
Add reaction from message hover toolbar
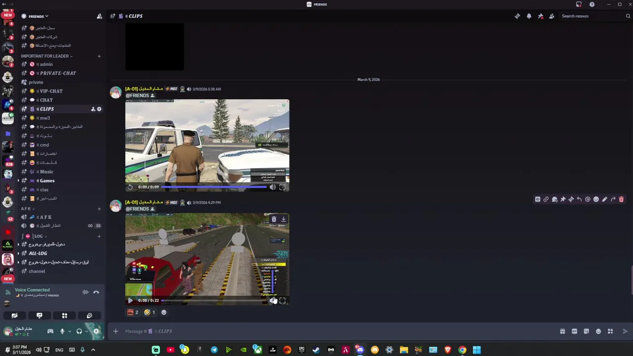click(596, 199)
